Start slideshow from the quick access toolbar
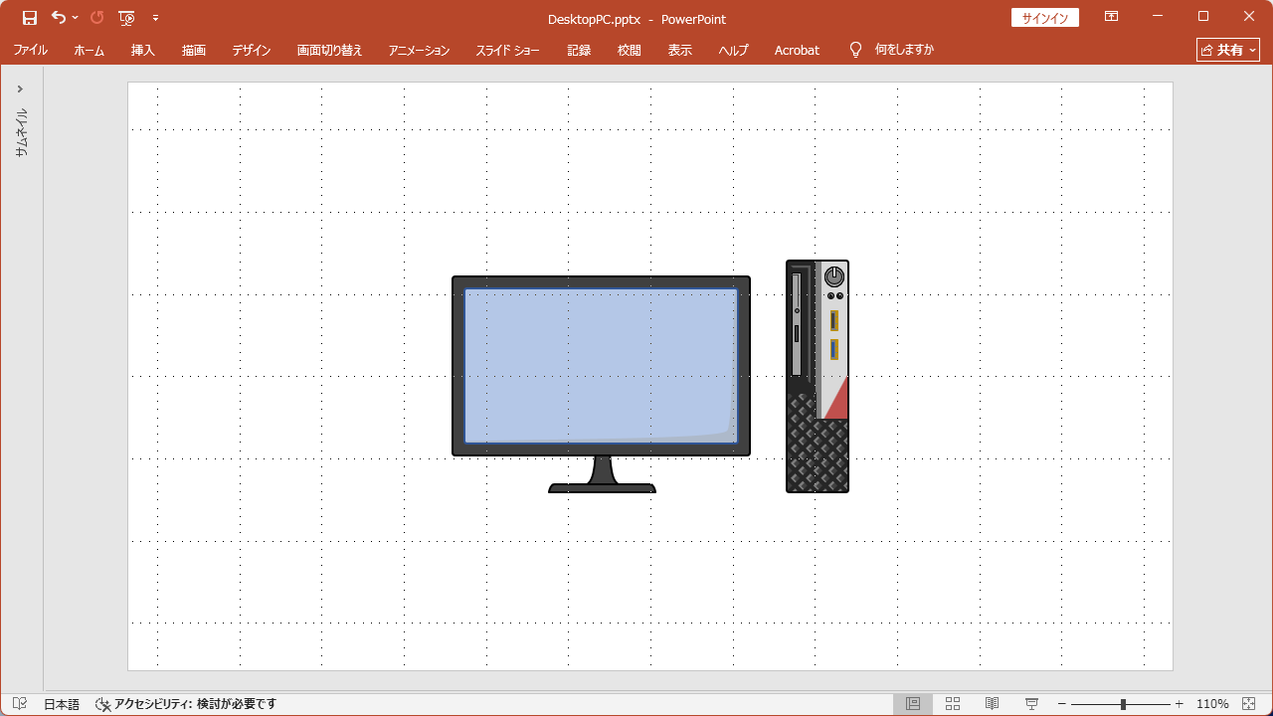The height and width of the screenshot is (716, 1273). coord(127,17)
